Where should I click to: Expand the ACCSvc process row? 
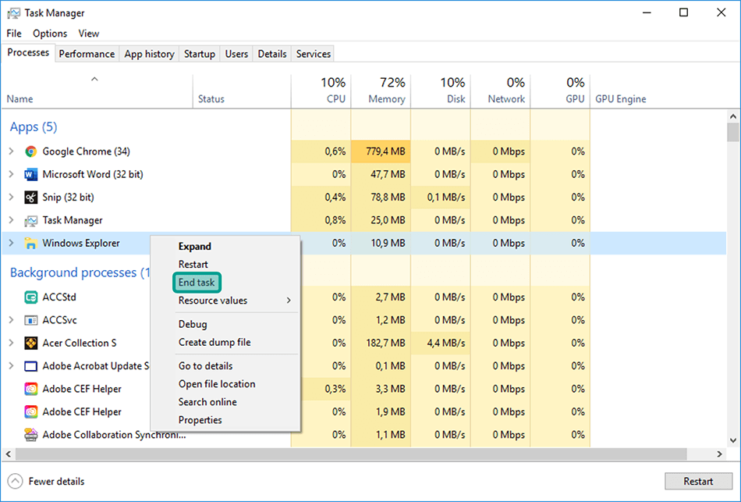point(12,320)
